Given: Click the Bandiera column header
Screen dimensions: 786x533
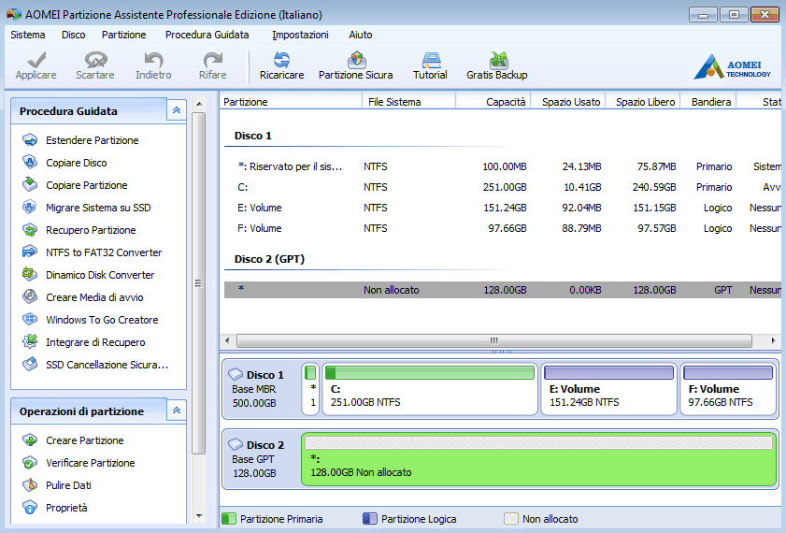Looking at the screenshot, I should tap(708, 102).
